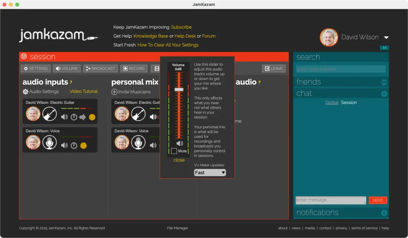Send chat message with SEND button
The image size is (408, 238).
(x=378, y=200)
